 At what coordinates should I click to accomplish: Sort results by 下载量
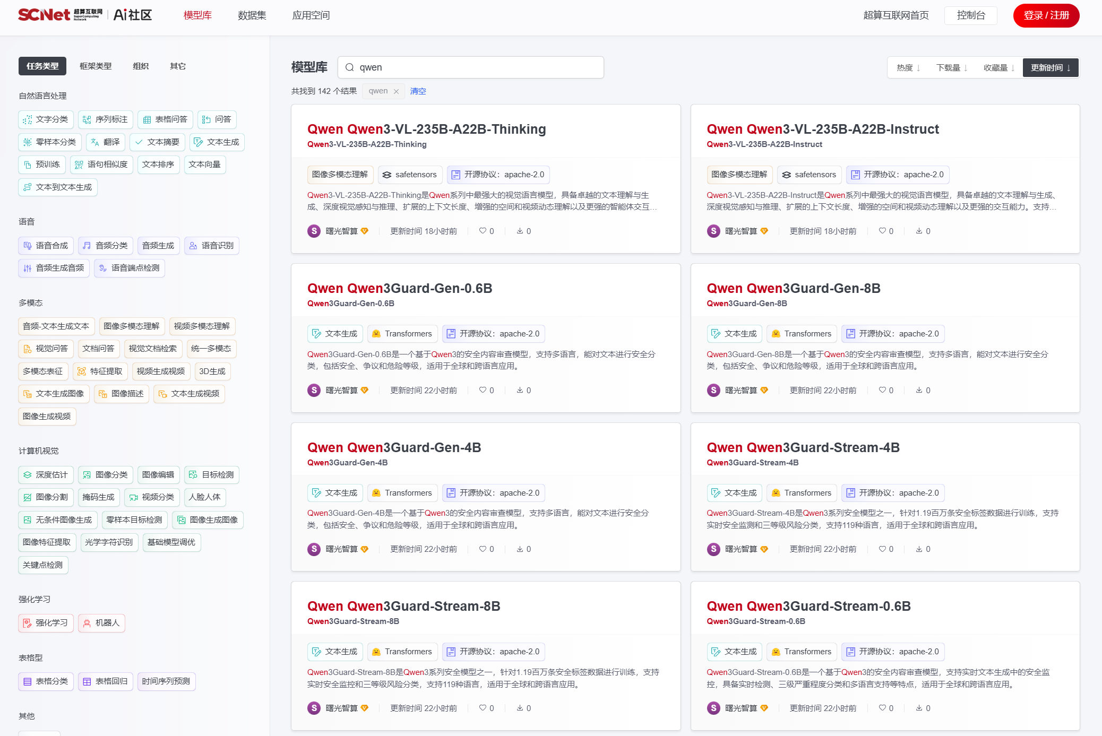pyautogui.click(x=952, y=68)
